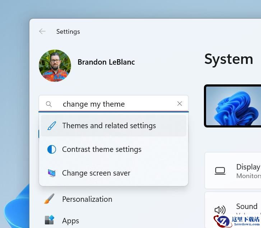Click the desktop wallpaper preview thumbnail
Screen dimensions: 261x228
(233, 106)
